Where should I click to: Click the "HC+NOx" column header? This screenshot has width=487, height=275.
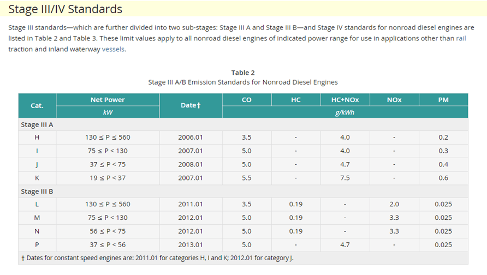pos(345,100)
